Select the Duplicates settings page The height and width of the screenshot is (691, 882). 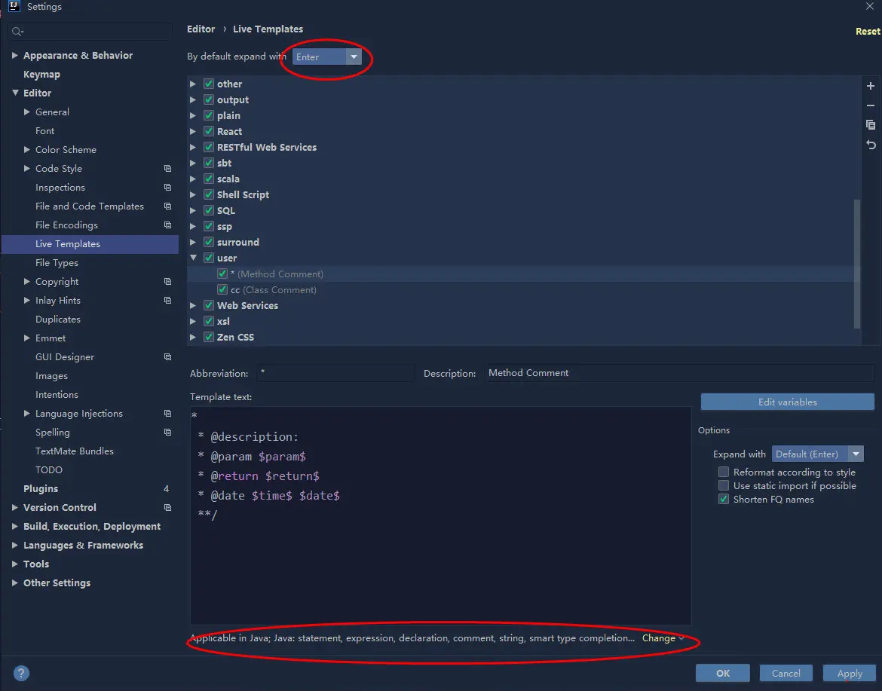pos(58,320)
